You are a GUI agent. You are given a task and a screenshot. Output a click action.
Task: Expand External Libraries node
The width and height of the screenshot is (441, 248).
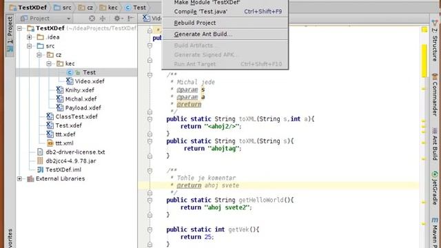pos(19,178)
